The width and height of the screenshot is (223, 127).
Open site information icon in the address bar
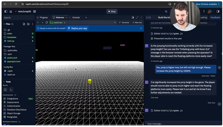click(22, 4)
